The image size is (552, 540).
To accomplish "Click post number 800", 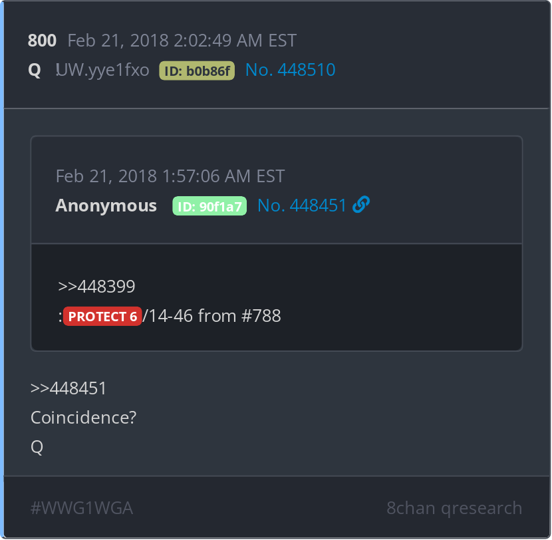I will pos(42,41).
